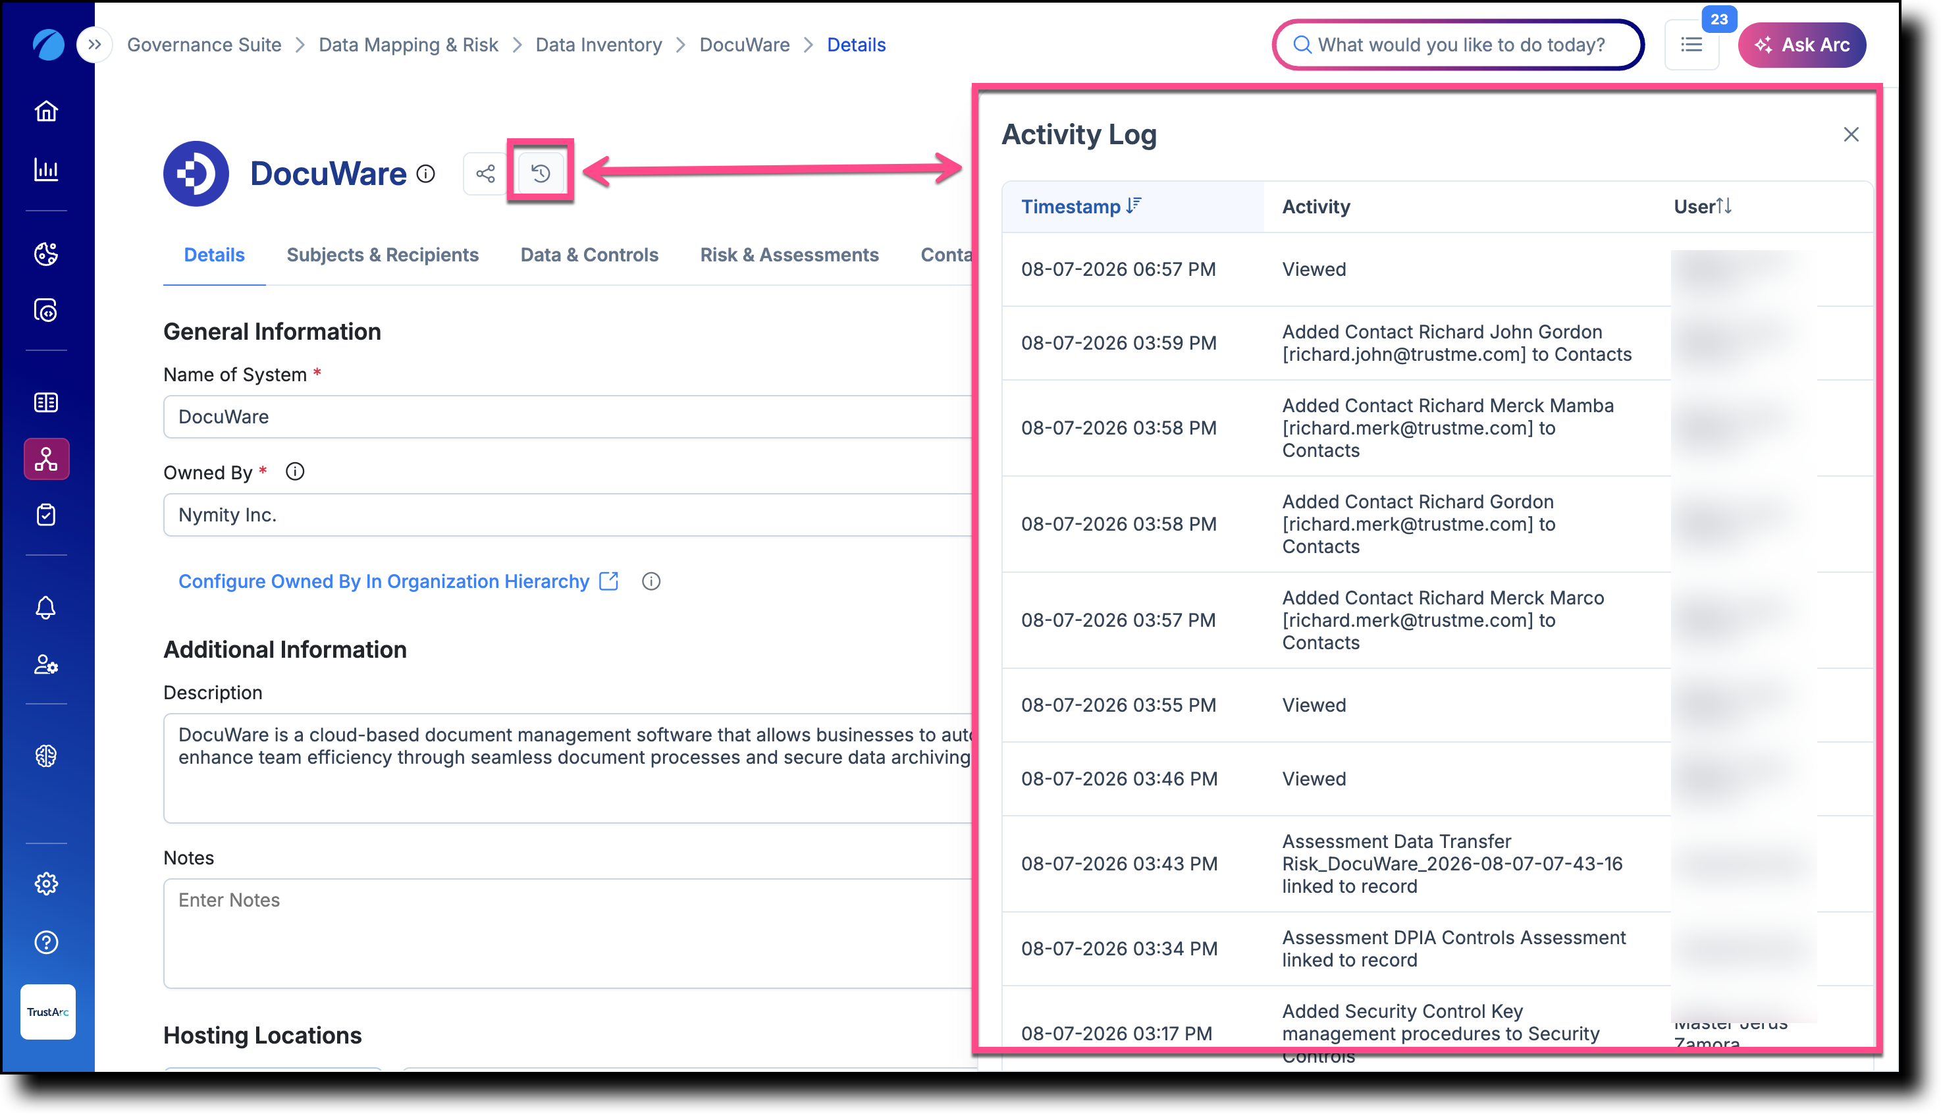Close the Activity Log panel
The height and width of the screenshot is (1114, 1941).
click(1850, 135)
